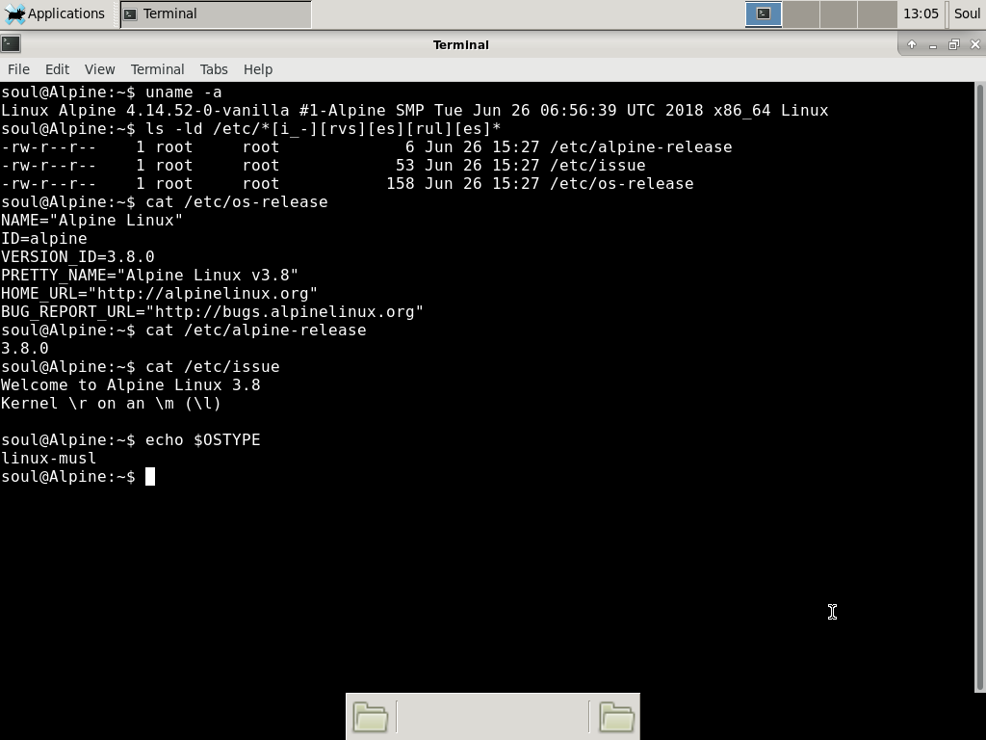Image resolution: width=986 pixels, height=740 pixels.
Task: Click the 'uname -a' command text
Action: click(184, 92)
